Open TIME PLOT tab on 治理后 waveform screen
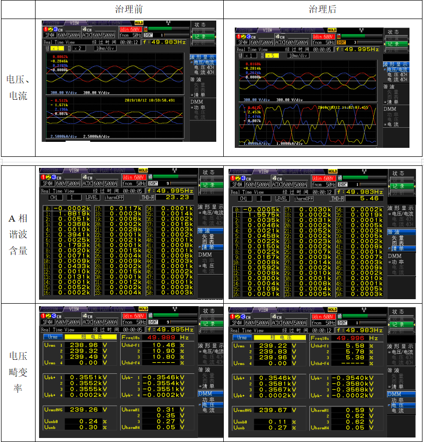Viewport: 424px width, 442px height. click(x=289, y=31)
